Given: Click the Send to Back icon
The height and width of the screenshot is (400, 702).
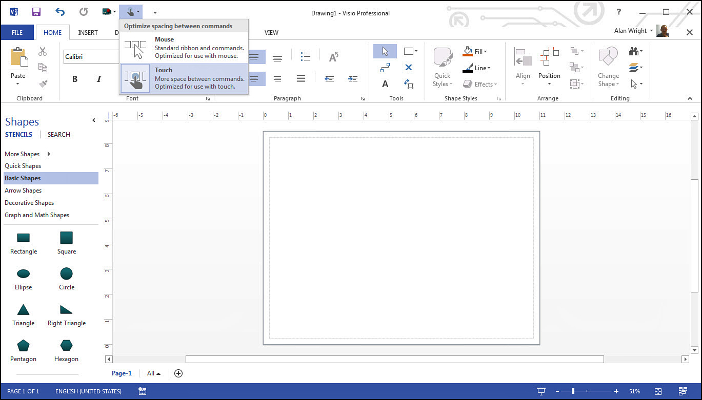Looking at the screenshot, I should 574,68.
